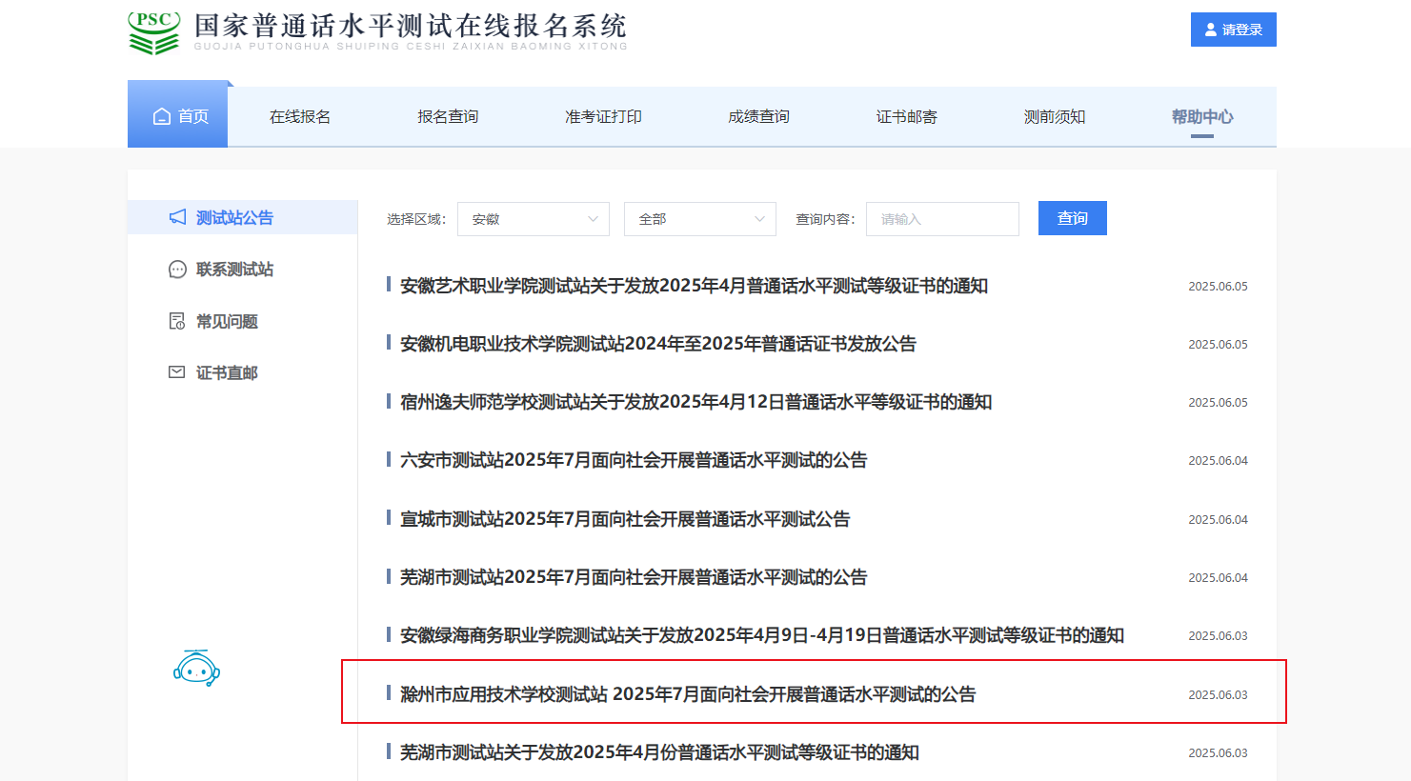
Task: Open 芜湖市测试站 July 2025 test announcement
Action: pos(634,577)
